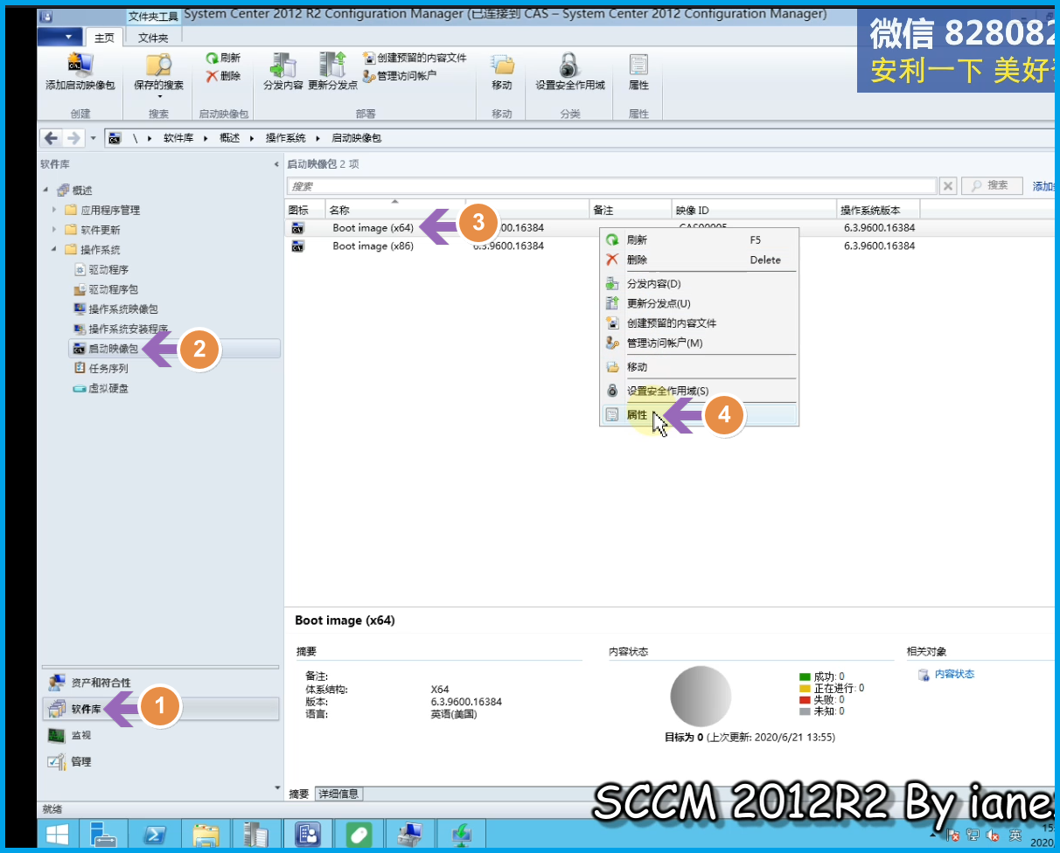Click 删除 in the ribbon

coord(223,76)
